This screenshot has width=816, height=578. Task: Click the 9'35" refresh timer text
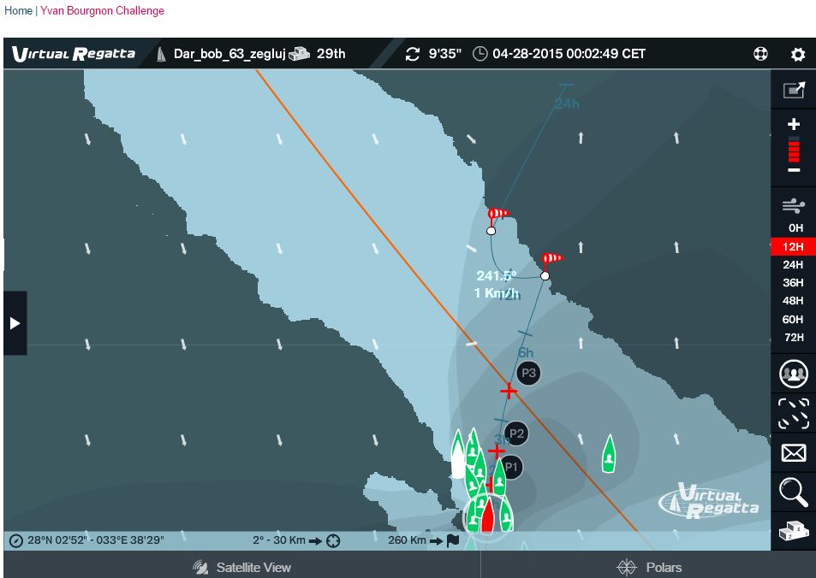coord(445,54)
